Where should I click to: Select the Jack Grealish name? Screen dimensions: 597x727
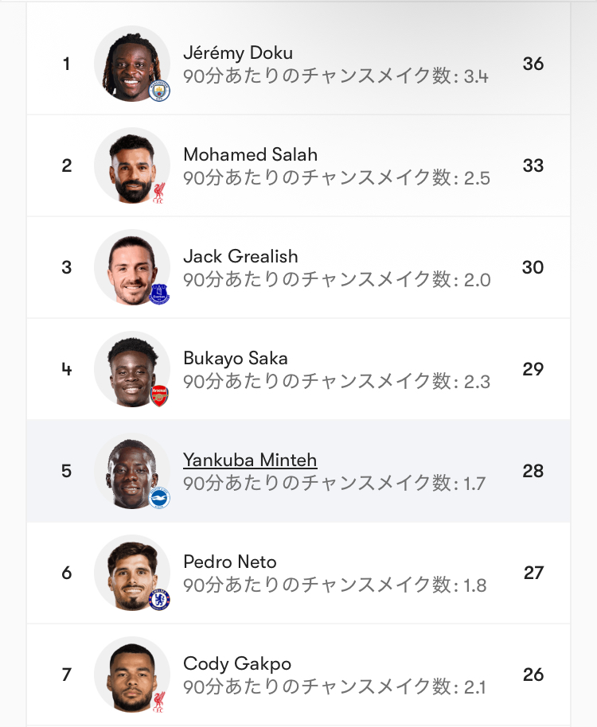[240, 256]
